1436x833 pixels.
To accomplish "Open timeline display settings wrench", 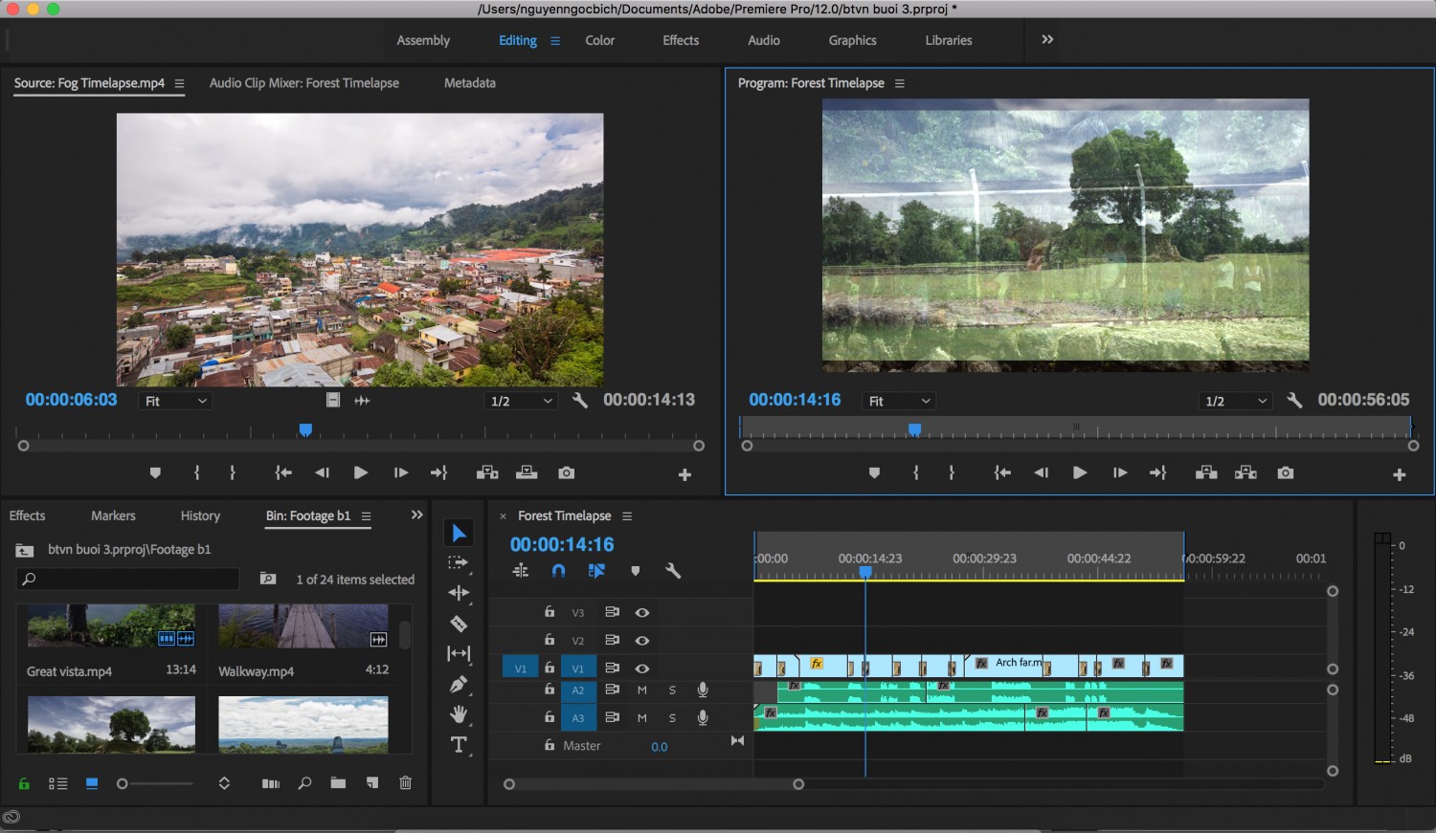I will pyautogui.click(x=673, y=571).
